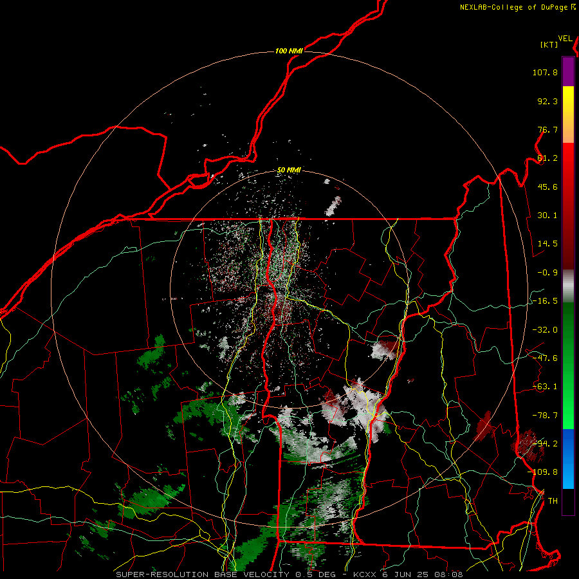
Task: Select the -16.5 legend value
Action: [545, 301]
